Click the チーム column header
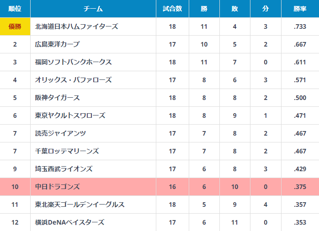 (93, 9)
